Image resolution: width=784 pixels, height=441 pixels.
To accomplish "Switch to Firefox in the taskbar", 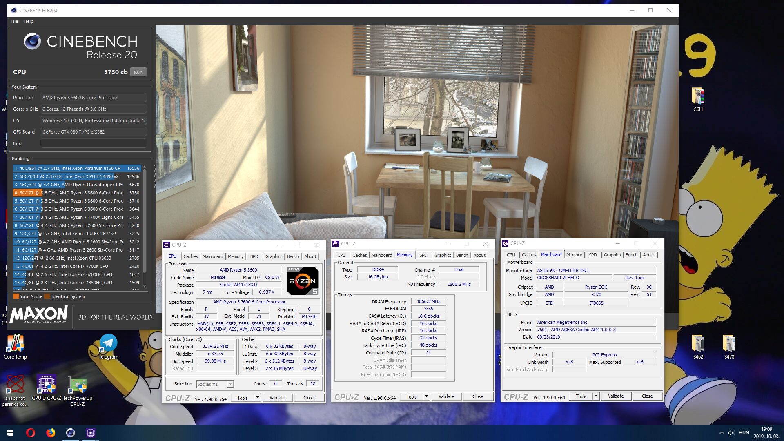I will pyautogui.click(x=51, y=433).
